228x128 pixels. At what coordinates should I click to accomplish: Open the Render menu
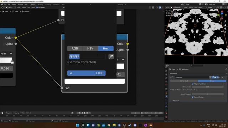click(14, 4)
